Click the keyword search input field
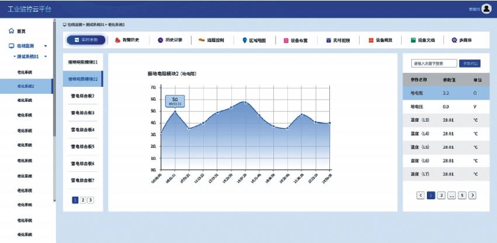 434,64
